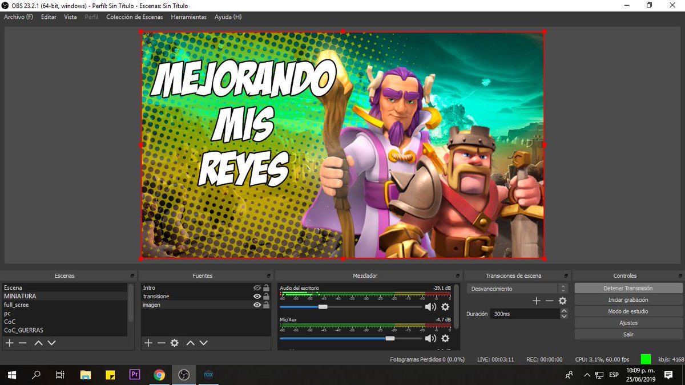Open File Explorer from taskbar
Image resolution: width=685 pixels, height=385 pixels.
click(86, 375)
